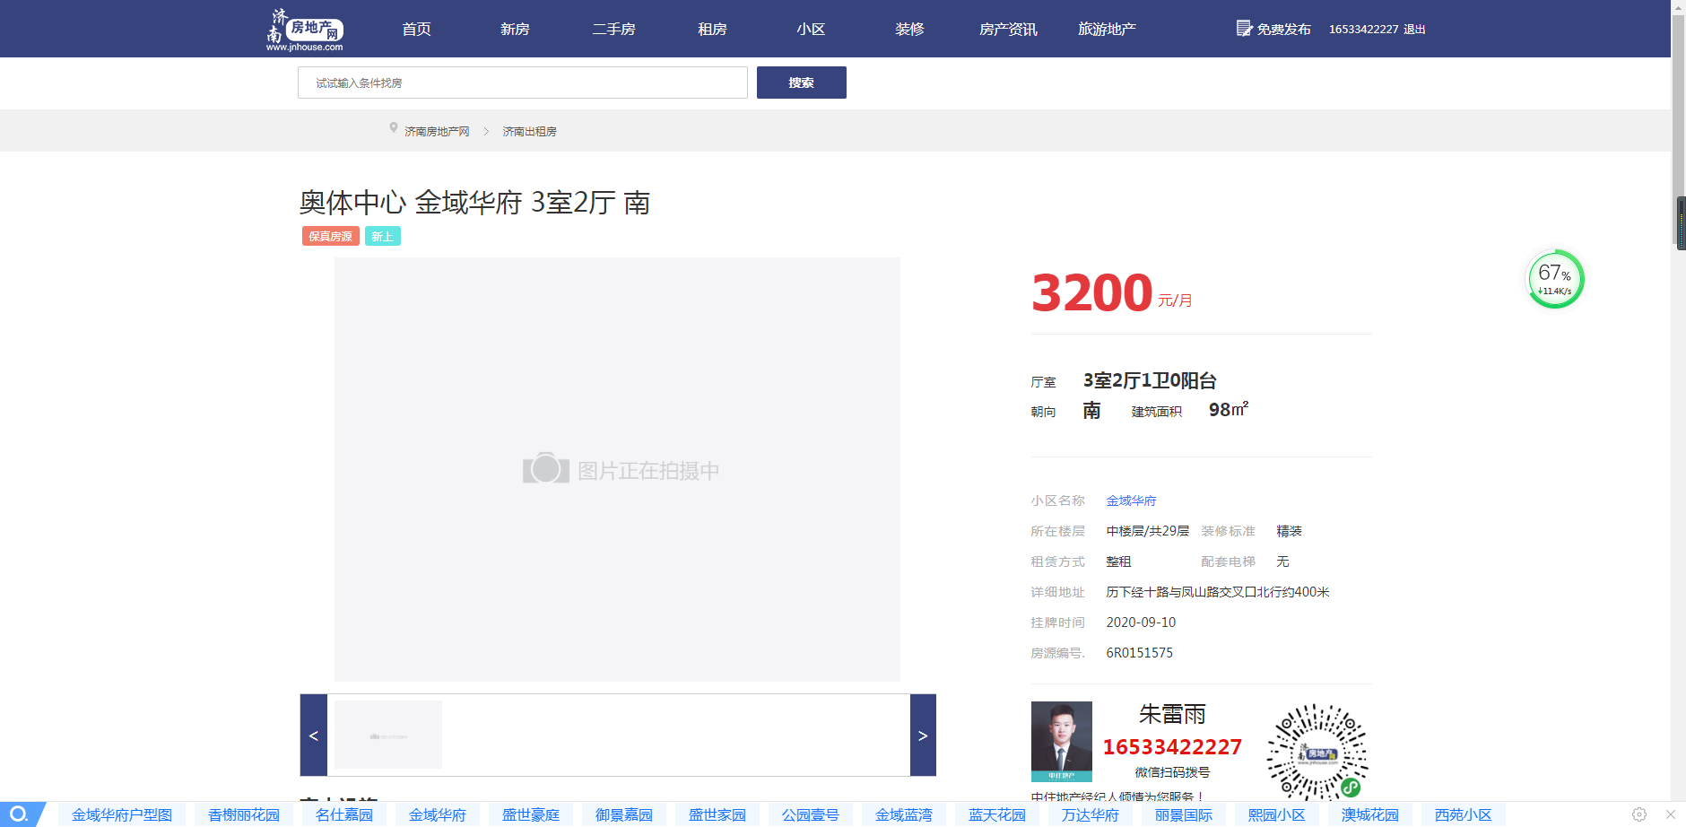Open the 租房 navigation tab
The height and width of the screenshot is (827, 1686).
[712, 30]
